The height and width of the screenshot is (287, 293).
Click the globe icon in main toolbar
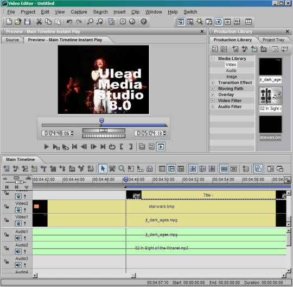(132, 22)
